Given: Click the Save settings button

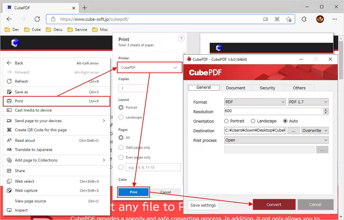Looking at the screenshot, I should point(203,205).
